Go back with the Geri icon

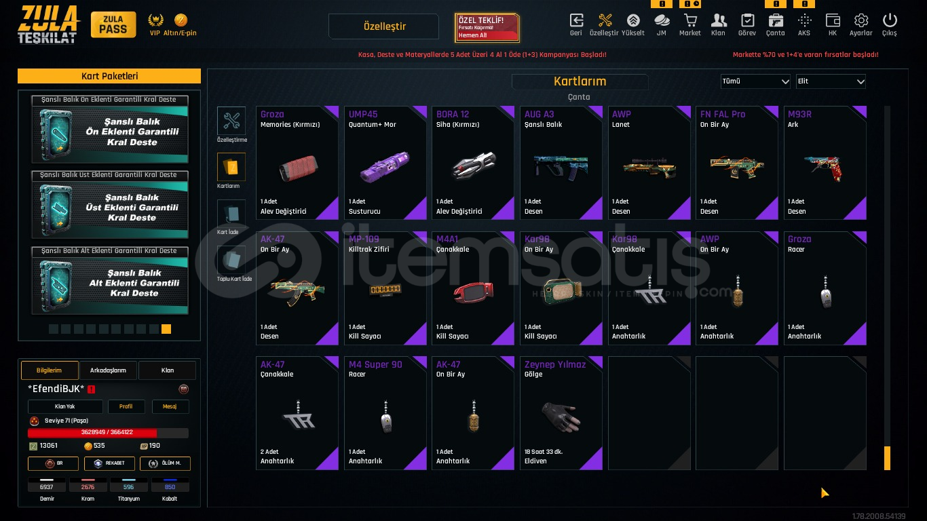coord(576,21)
